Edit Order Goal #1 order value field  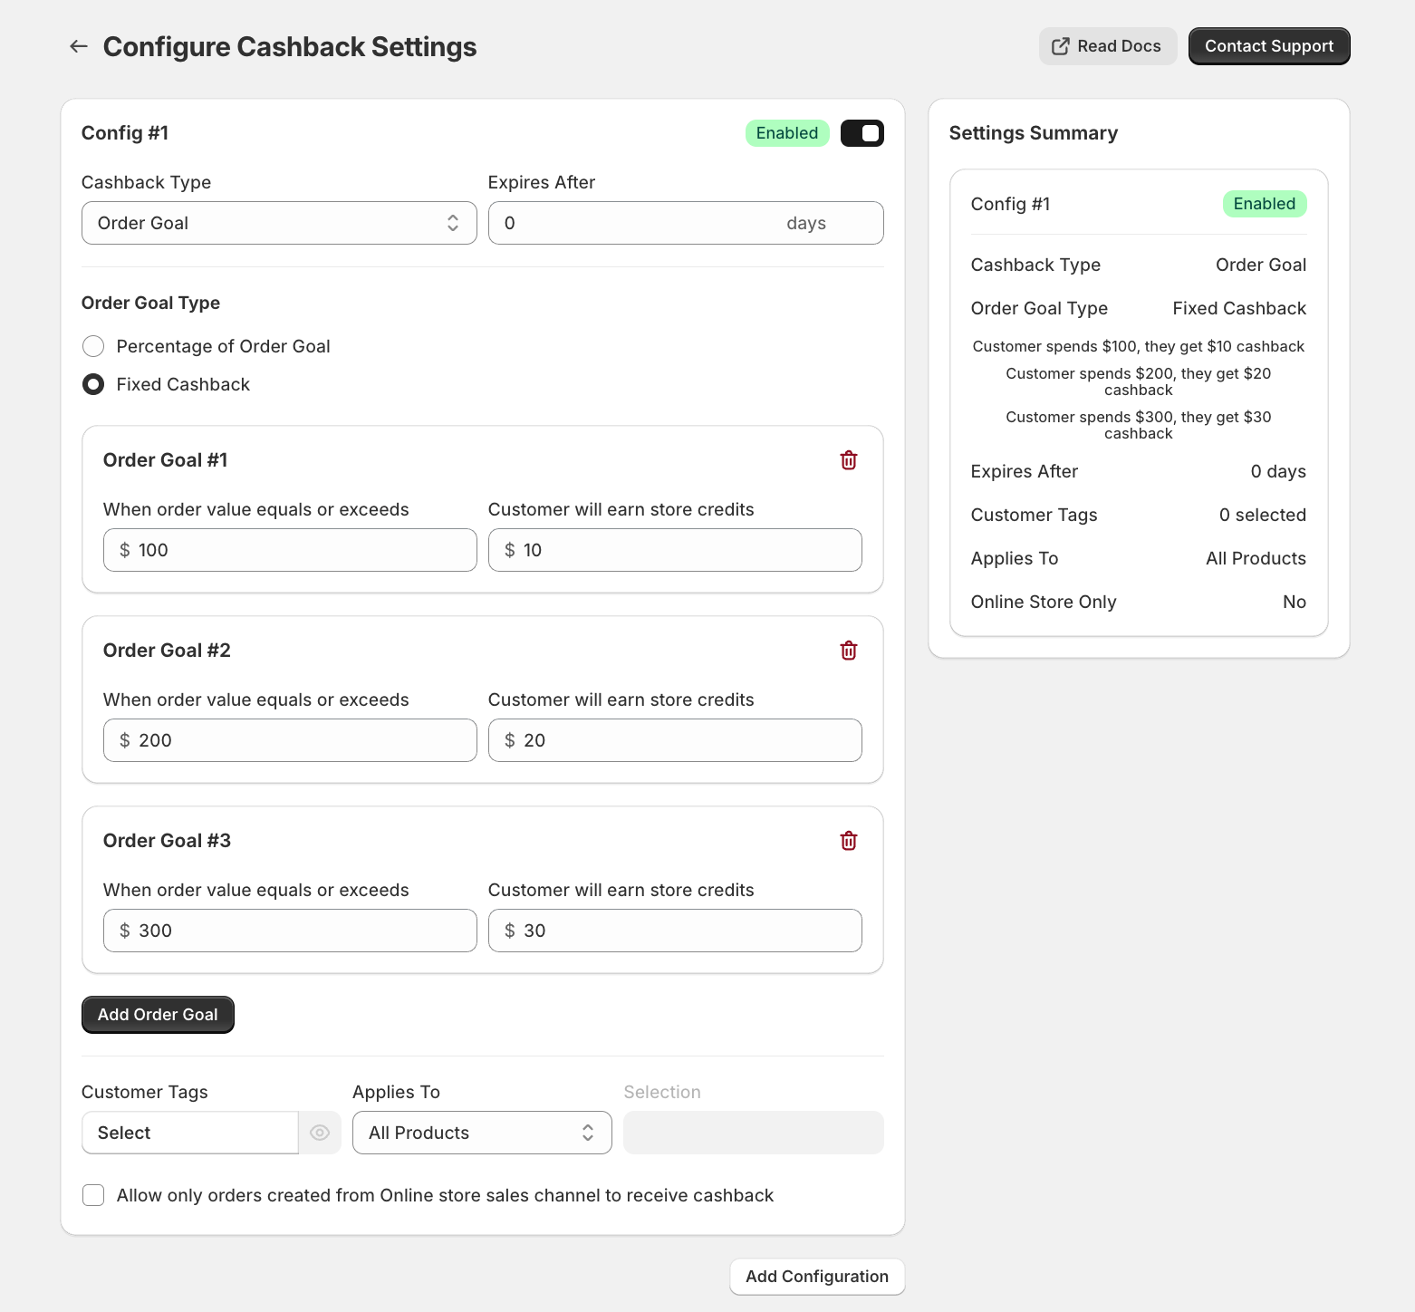299,550
